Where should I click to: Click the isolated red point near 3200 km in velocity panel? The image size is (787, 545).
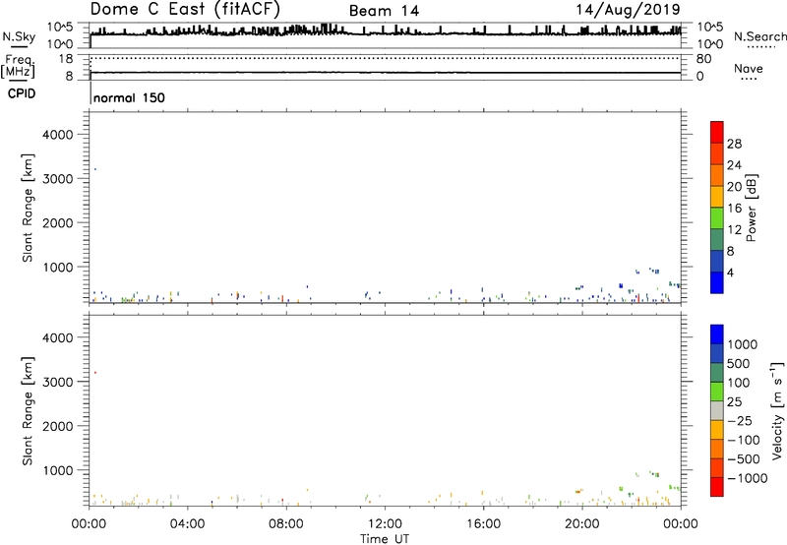[95, 373]
